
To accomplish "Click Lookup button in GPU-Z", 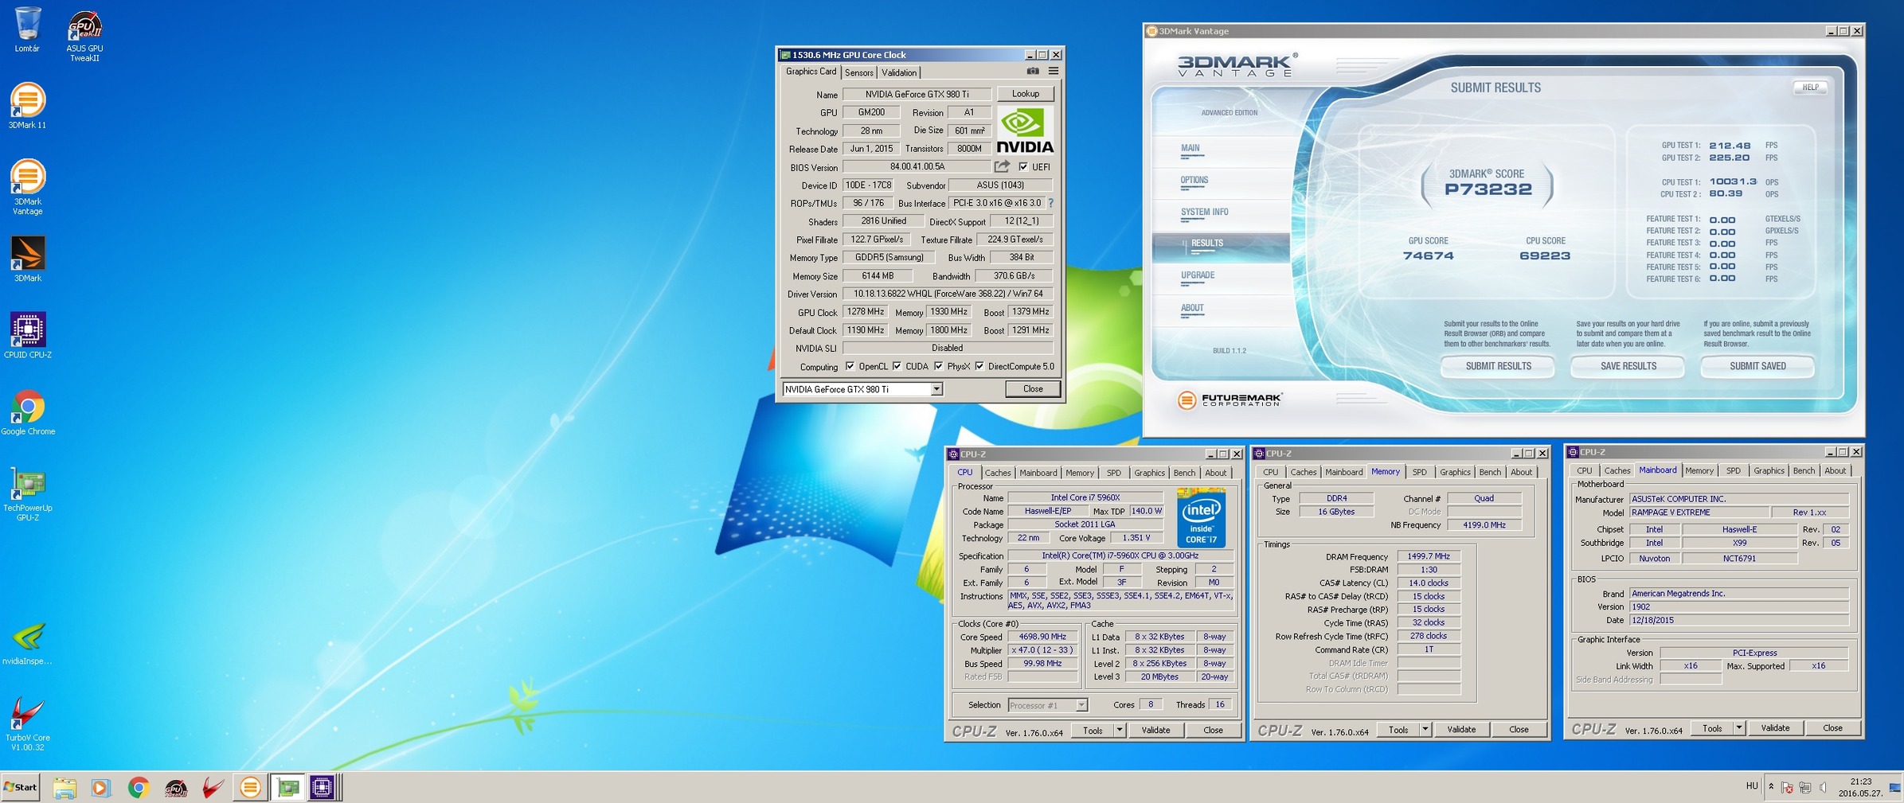I will coord(1026,94).
